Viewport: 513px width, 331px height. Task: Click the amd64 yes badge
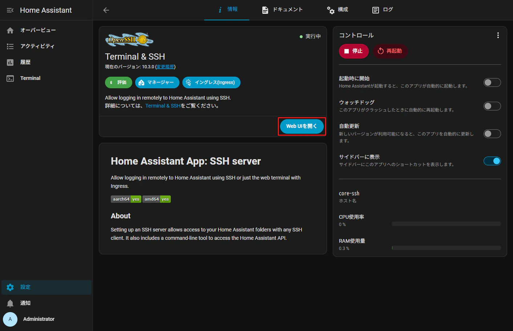157,199
